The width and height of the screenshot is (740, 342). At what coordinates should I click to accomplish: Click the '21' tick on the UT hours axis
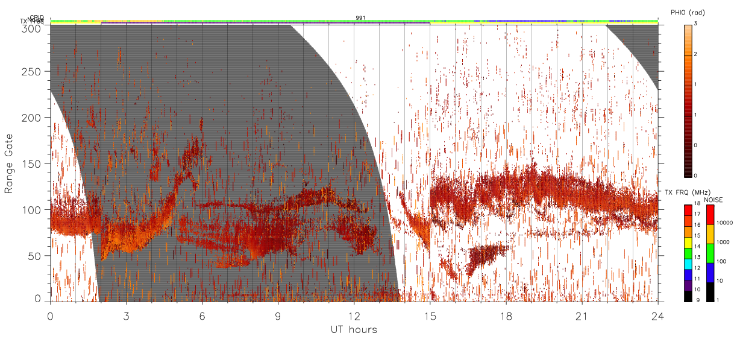click(x=582, y=316)
